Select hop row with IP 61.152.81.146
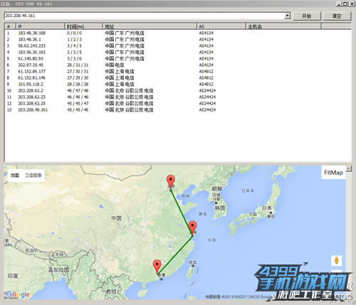The width and height of the screenshot is (356, 305). [x=178, y=77]
